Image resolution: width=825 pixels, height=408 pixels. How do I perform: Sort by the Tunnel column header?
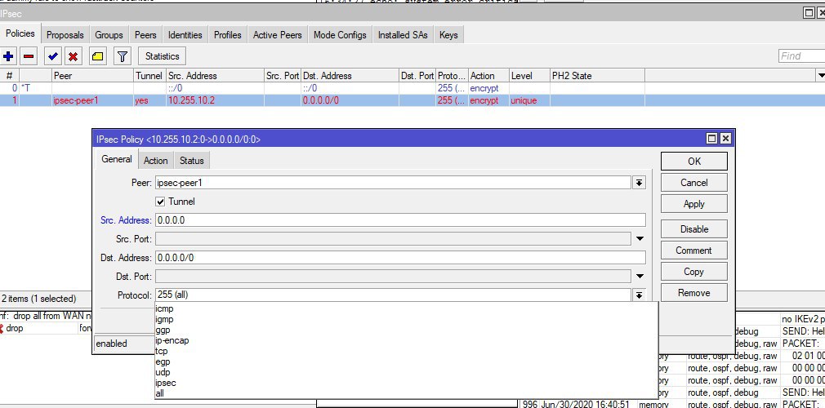(150, 76)
